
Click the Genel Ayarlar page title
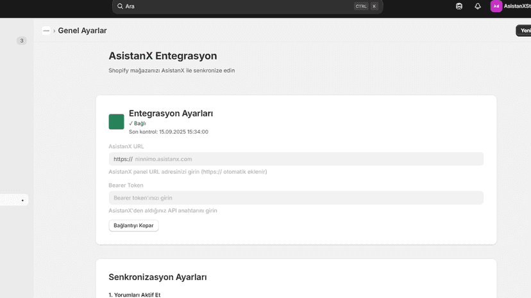coord(82,31)
